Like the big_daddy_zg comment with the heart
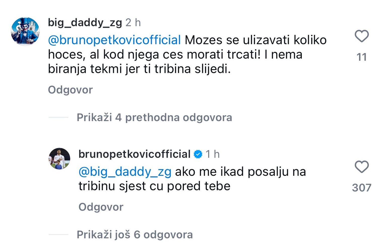Screen dimensions: 387x250 tap(362, 36)
